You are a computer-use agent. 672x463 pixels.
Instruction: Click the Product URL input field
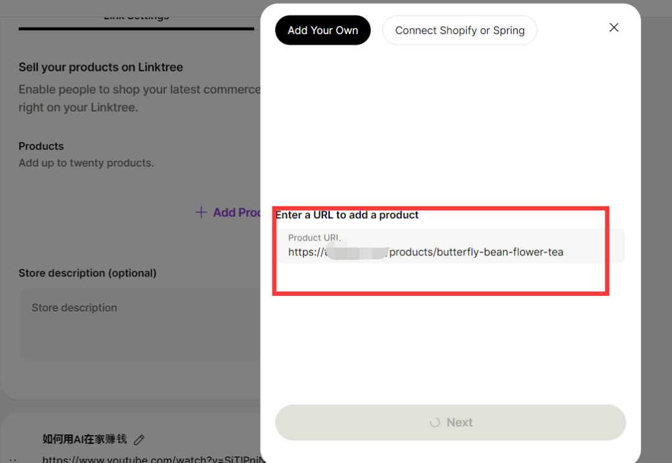tap(450, 246)
